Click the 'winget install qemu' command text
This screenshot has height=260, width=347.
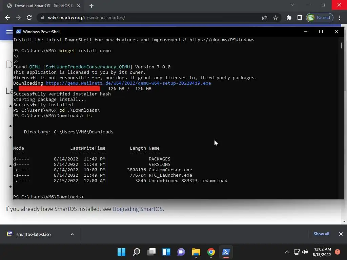[x=85, y=51]
